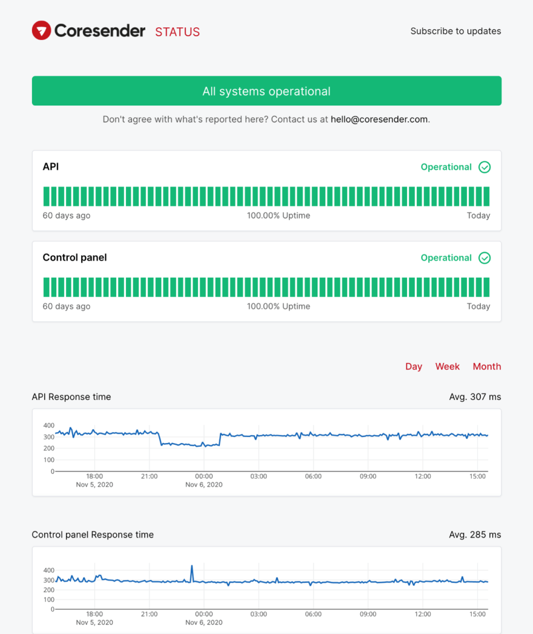The width and height of the screenshot is (533, 634).
Task: Click the green checkmark beside API Operational
Action: coord(485,167)
